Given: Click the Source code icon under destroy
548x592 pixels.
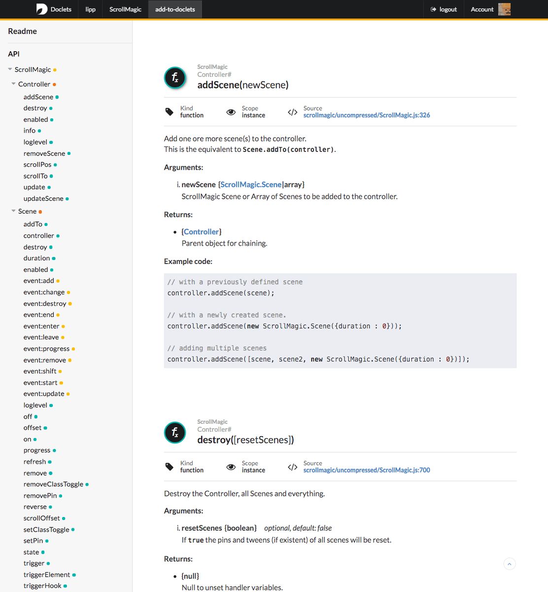Looking at the screenshot, I should point(292,467).
